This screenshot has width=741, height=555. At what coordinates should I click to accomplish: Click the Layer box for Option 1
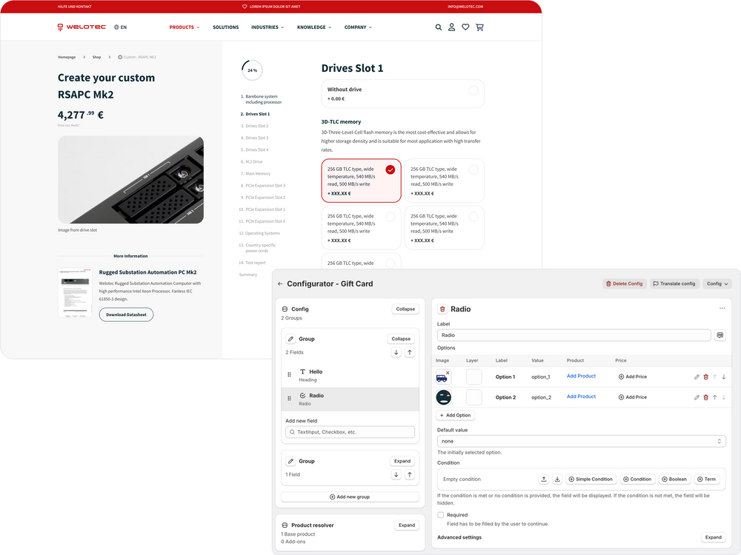pos(474,377)
